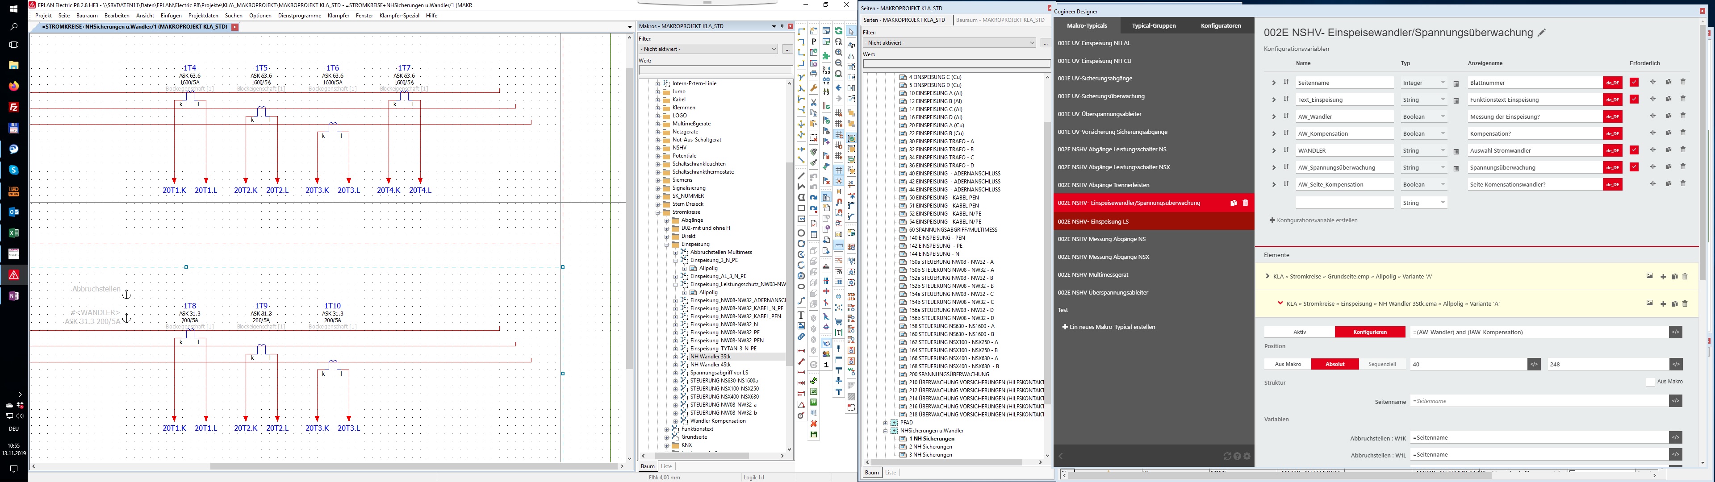Open Firefox from the Windows taskbar
1715x482 pixels.
click(14, 86)
